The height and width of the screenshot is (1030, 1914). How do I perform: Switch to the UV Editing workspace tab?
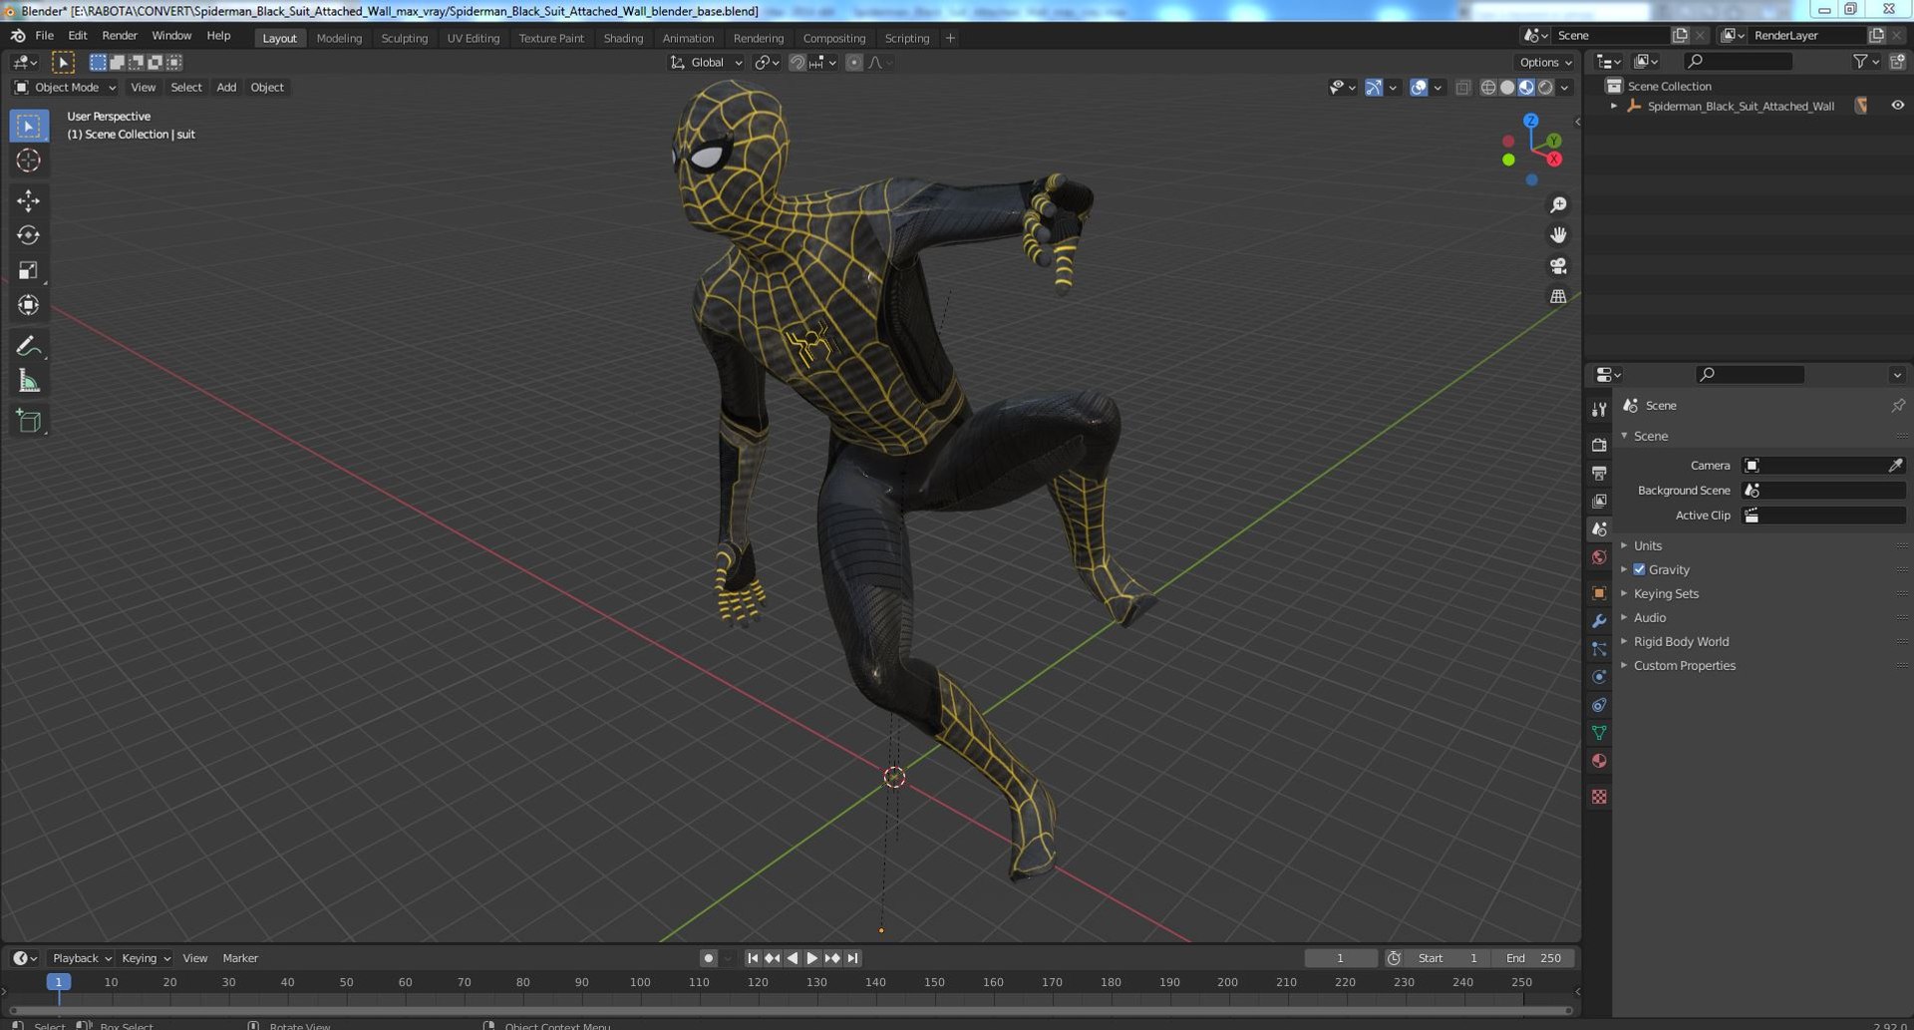click(x=473, y=38)
